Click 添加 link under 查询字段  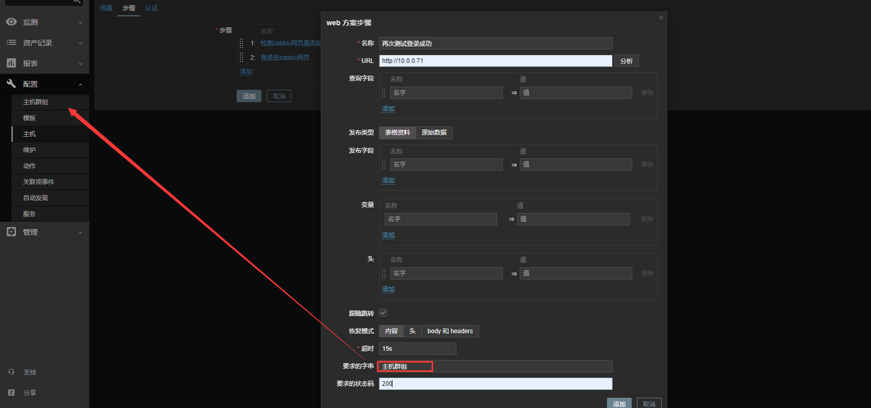pos(388,109)
